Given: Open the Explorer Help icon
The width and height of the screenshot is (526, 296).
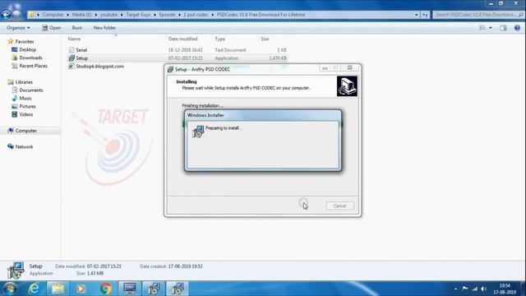Looking at the screenshot, I should pos(517,28).
